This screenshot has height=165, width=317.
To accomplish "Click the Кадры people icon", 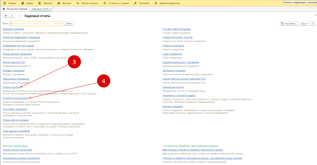I will tap(23, 3).
